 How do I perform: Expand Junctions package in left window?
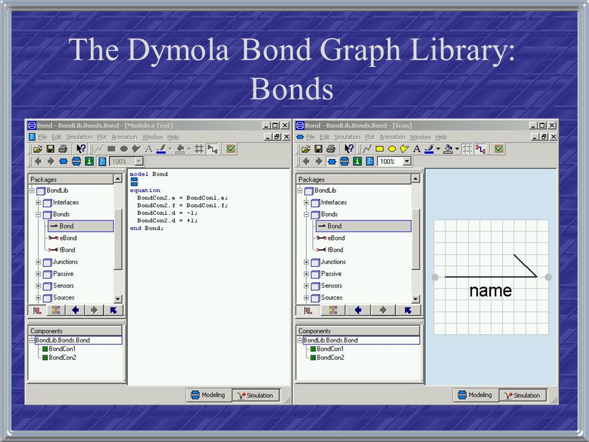tap(38, 262)
